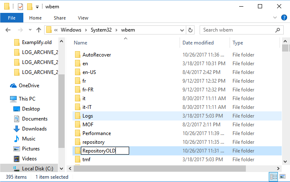
Task: Click System32 in the address breadcrumb
Action: tap(99, 30)
